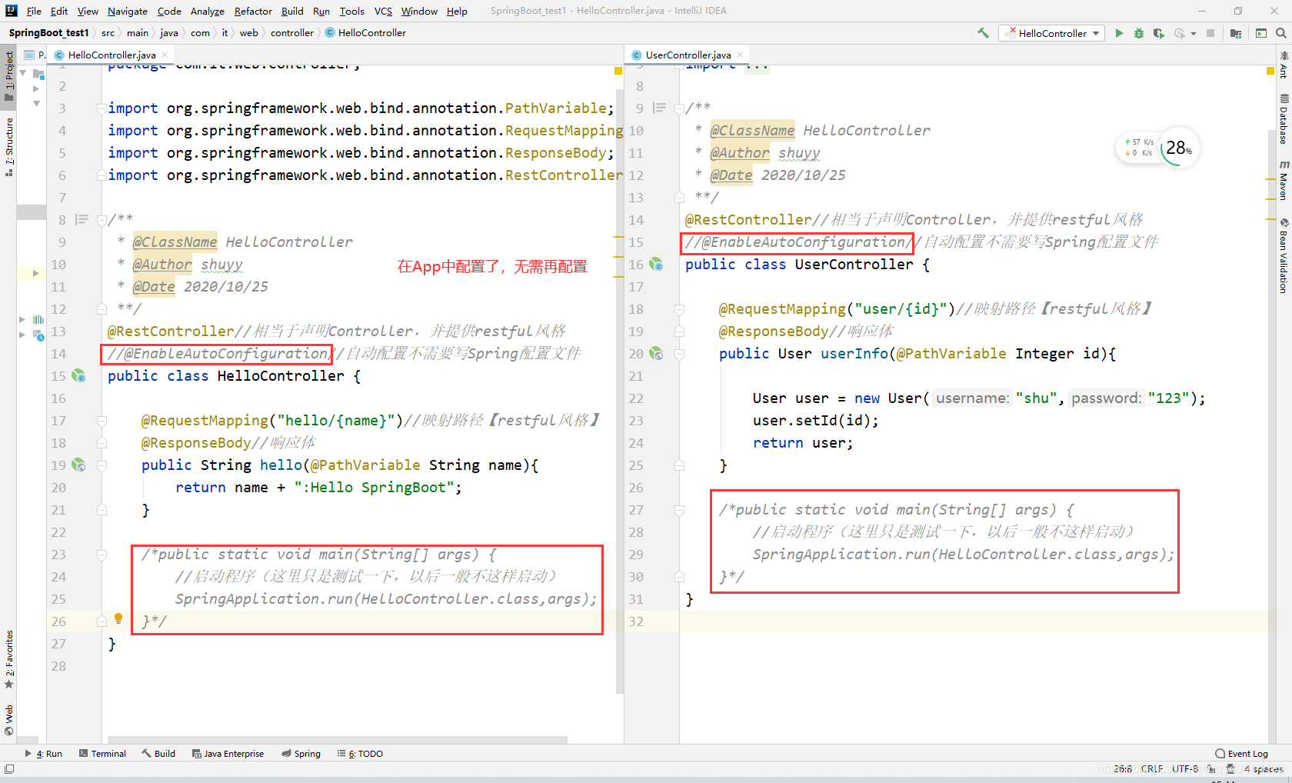Open the Terminal tool window

click(102, 754)
